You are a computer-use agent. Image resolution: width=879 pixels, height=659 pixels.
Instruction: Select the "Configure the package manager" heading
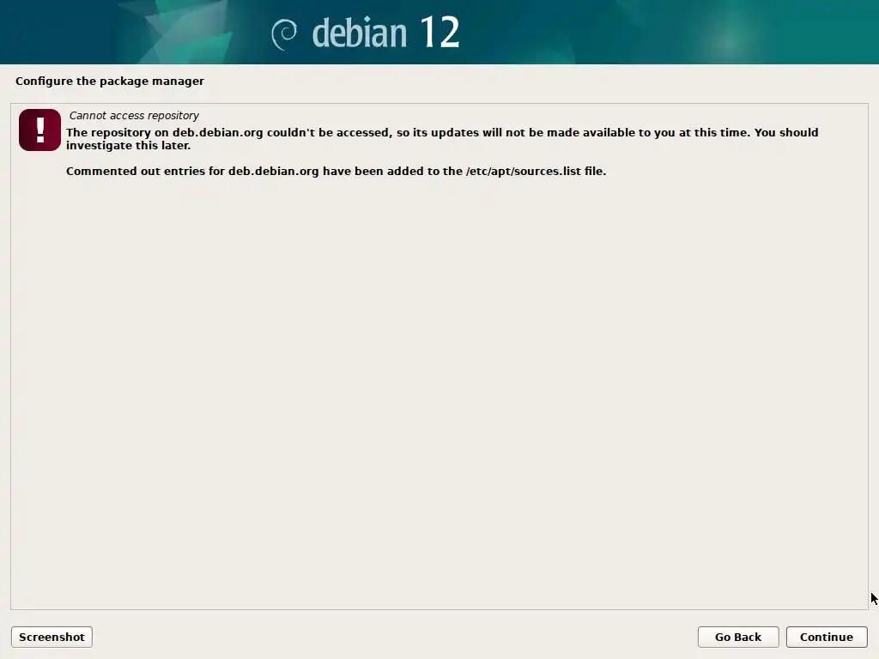click(x=110, y=82)
